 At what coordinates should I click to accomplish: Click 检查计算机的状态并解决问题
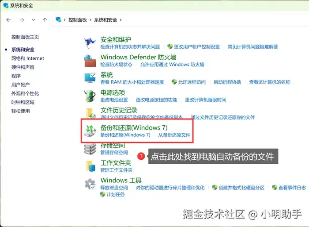[130, 47]
